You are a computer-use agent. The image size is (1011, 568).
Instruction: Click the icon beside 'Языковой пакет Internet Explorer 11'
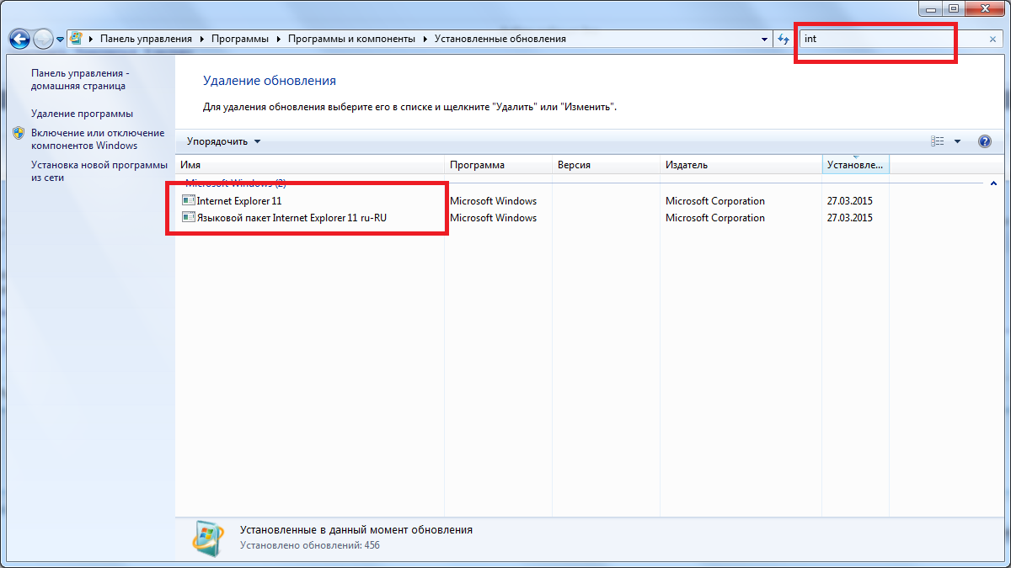[x=189, y=218]
